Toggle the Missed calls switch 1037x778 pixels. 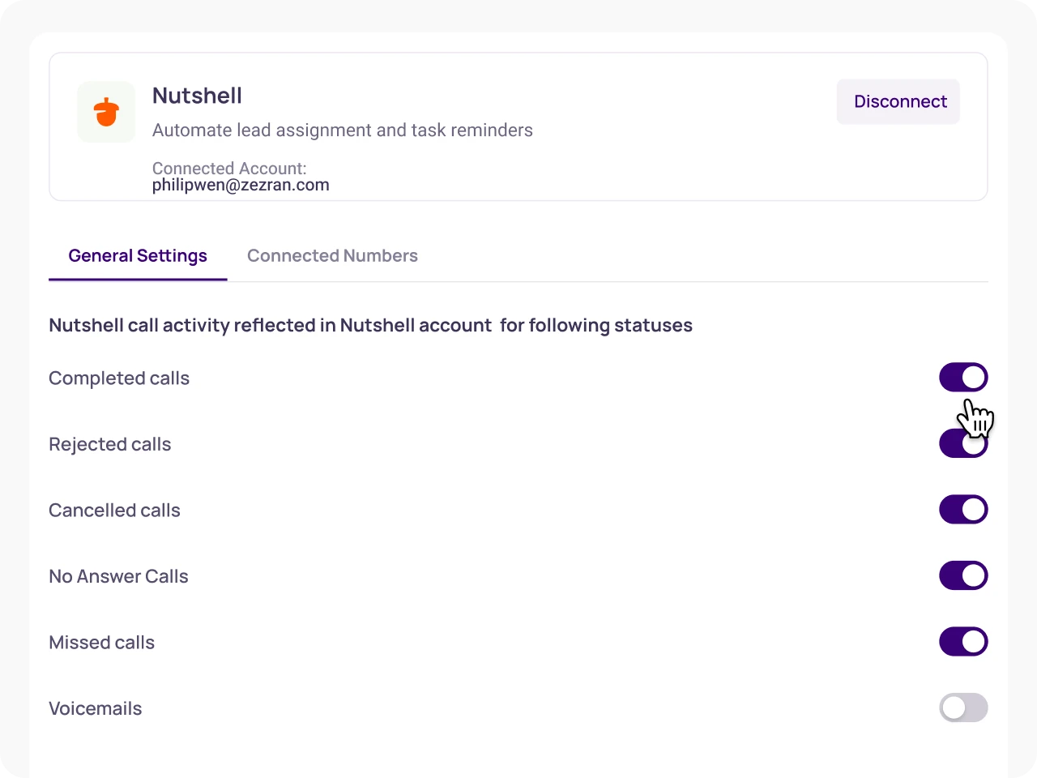point(963,642)
